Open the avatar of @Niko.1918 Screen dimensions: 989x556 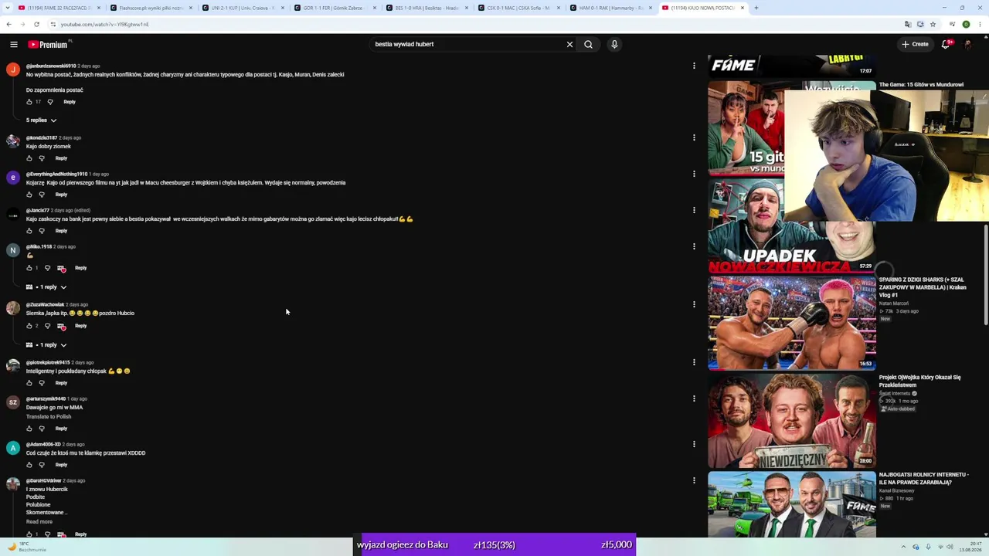13,250
